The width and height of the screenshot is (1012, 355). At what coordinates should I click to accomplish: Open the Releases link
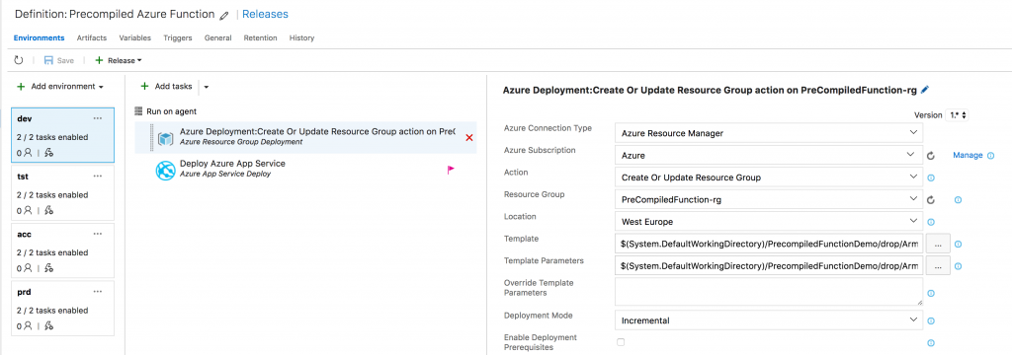coord(265,14)
